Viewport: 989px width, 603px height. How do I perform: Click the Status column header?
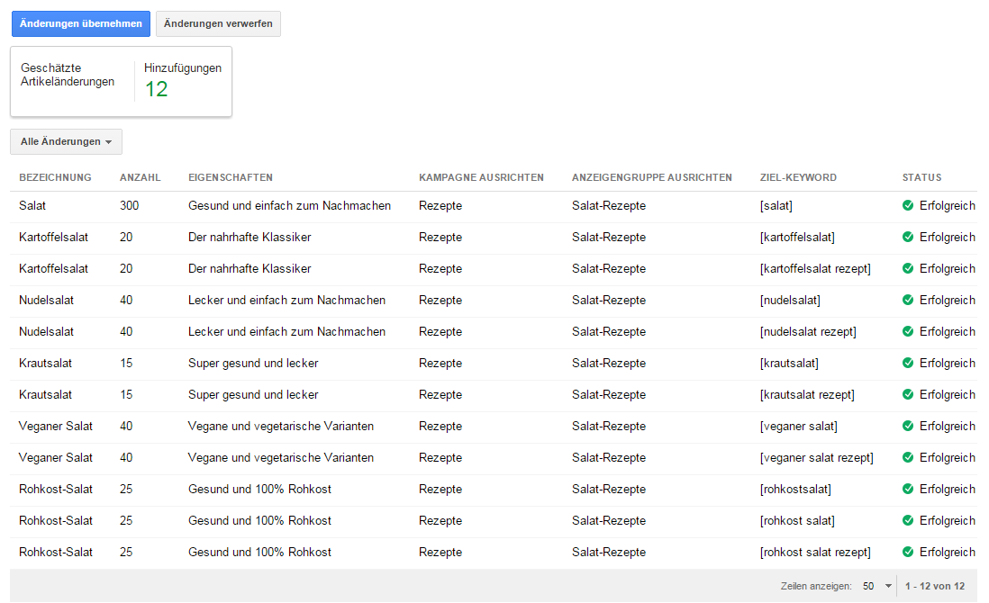921,178
